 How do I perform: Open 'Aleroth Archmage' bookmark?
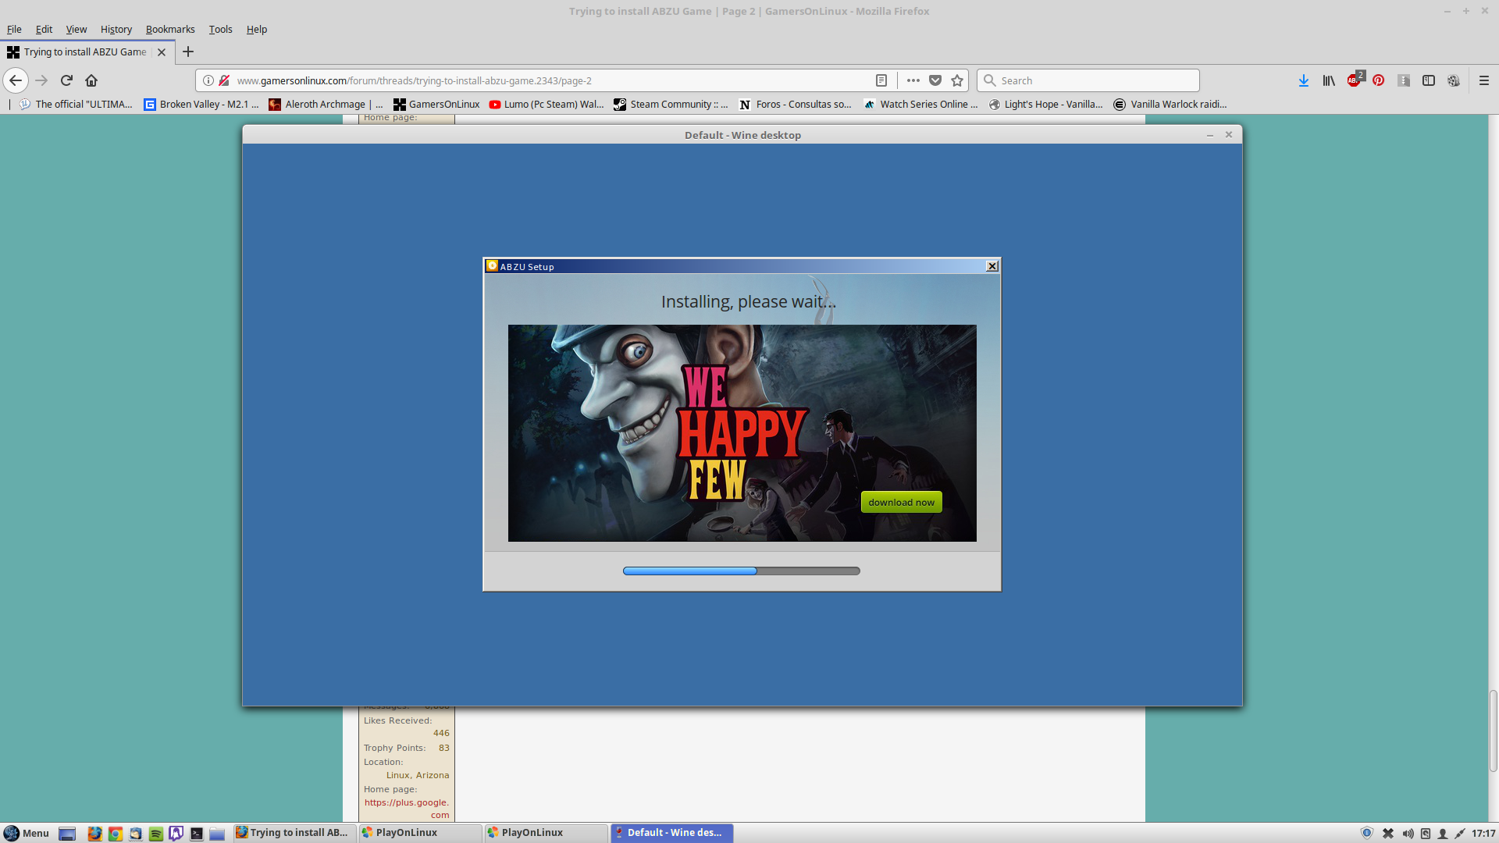pos(326,104)
